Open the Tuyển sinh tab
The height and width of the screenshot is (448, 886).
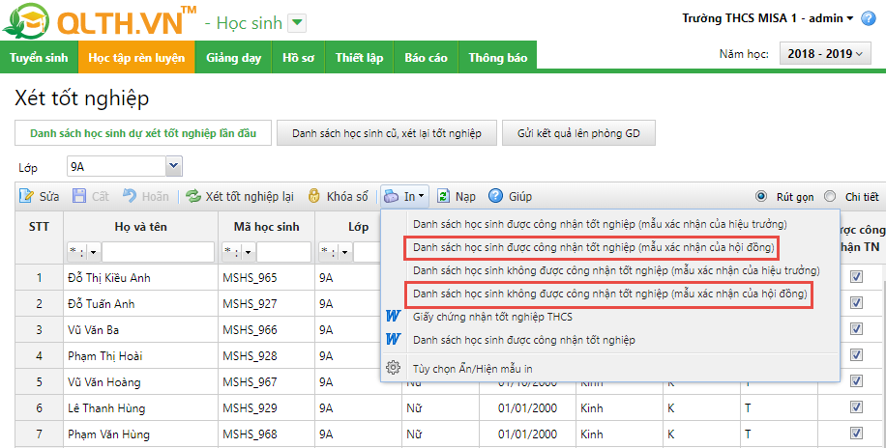[39, 58]
